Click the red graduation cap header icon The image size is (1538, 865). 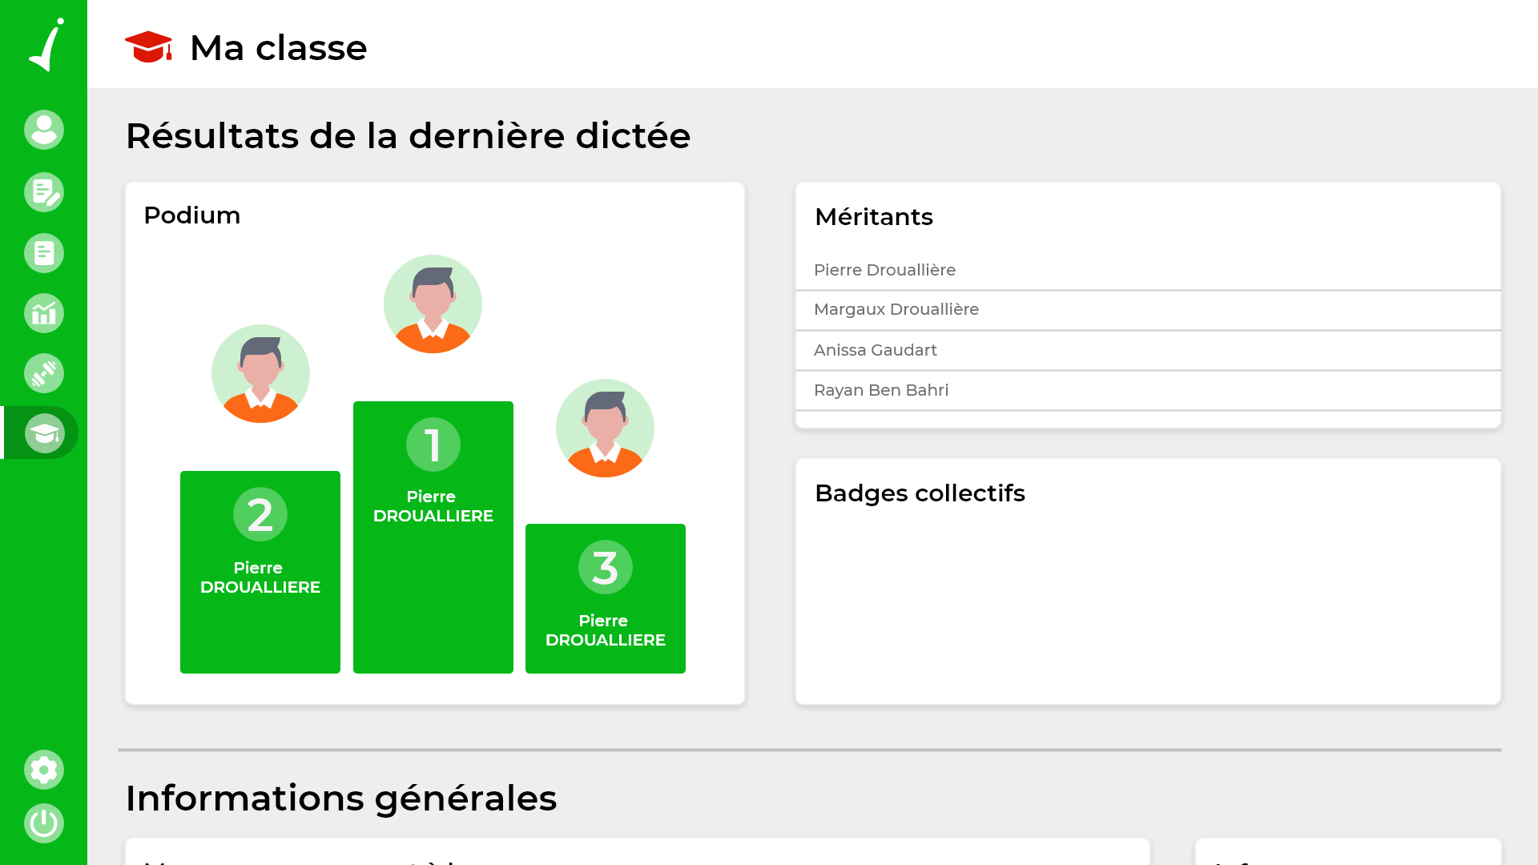[148, 47]
